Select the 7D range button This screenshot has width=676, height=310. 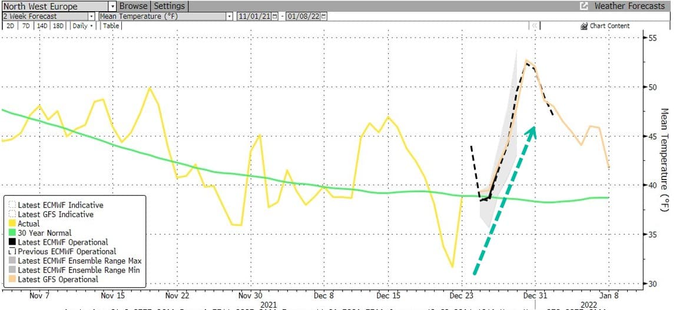(x=26, y=26)
